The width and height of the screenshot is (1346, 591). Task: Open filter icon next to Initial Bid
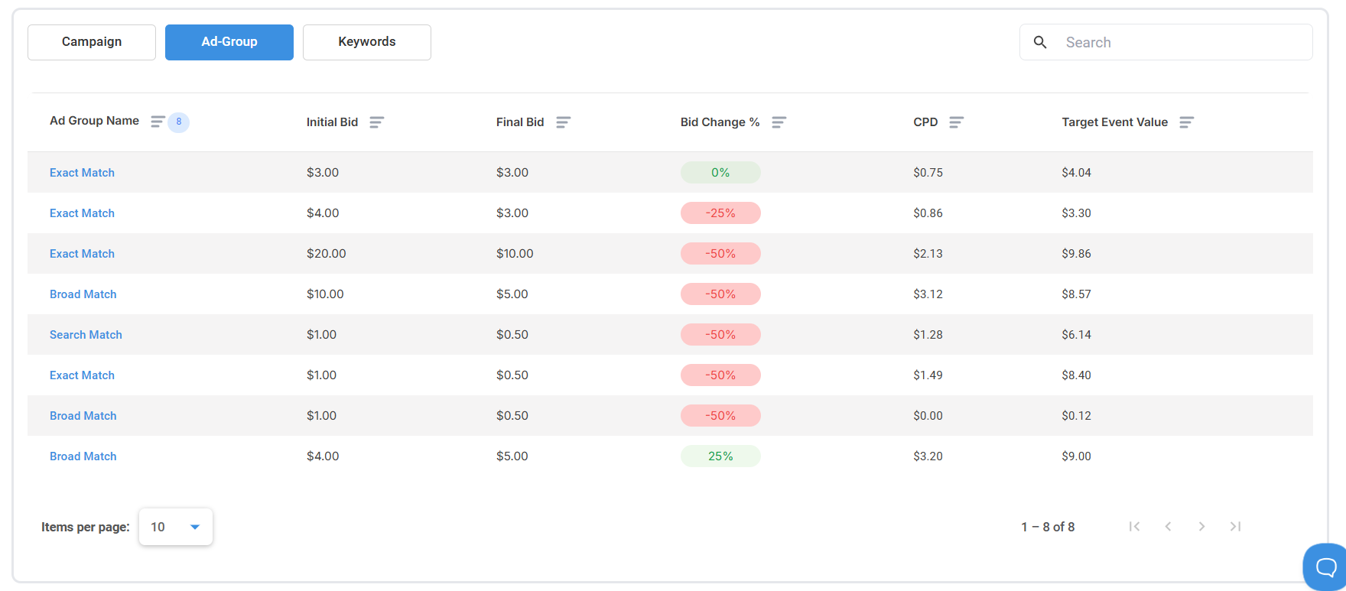(376, 122)
